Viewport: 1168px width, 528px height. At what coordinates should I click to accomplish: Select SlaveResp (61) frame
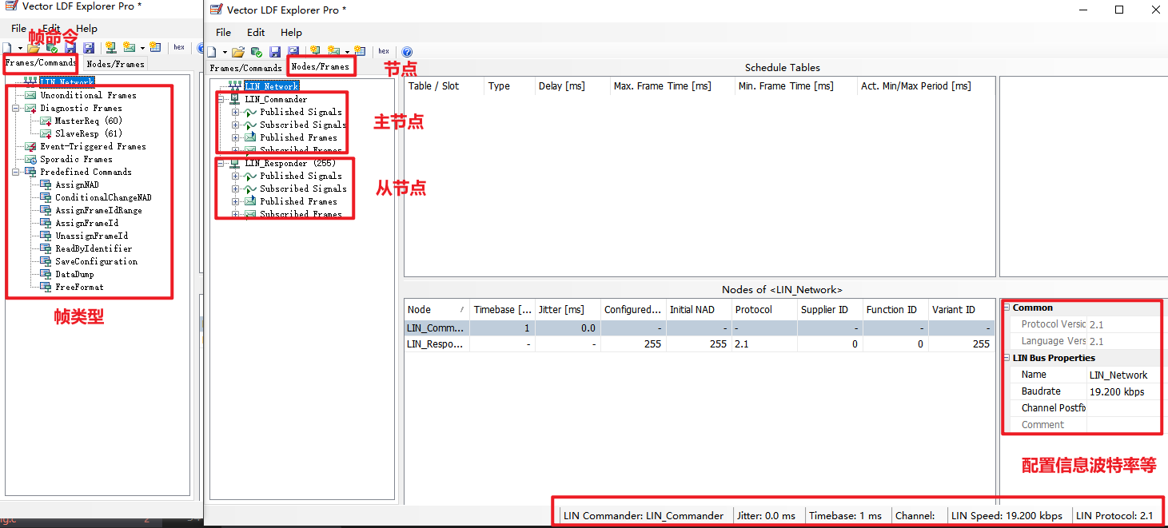pos(88,133)
